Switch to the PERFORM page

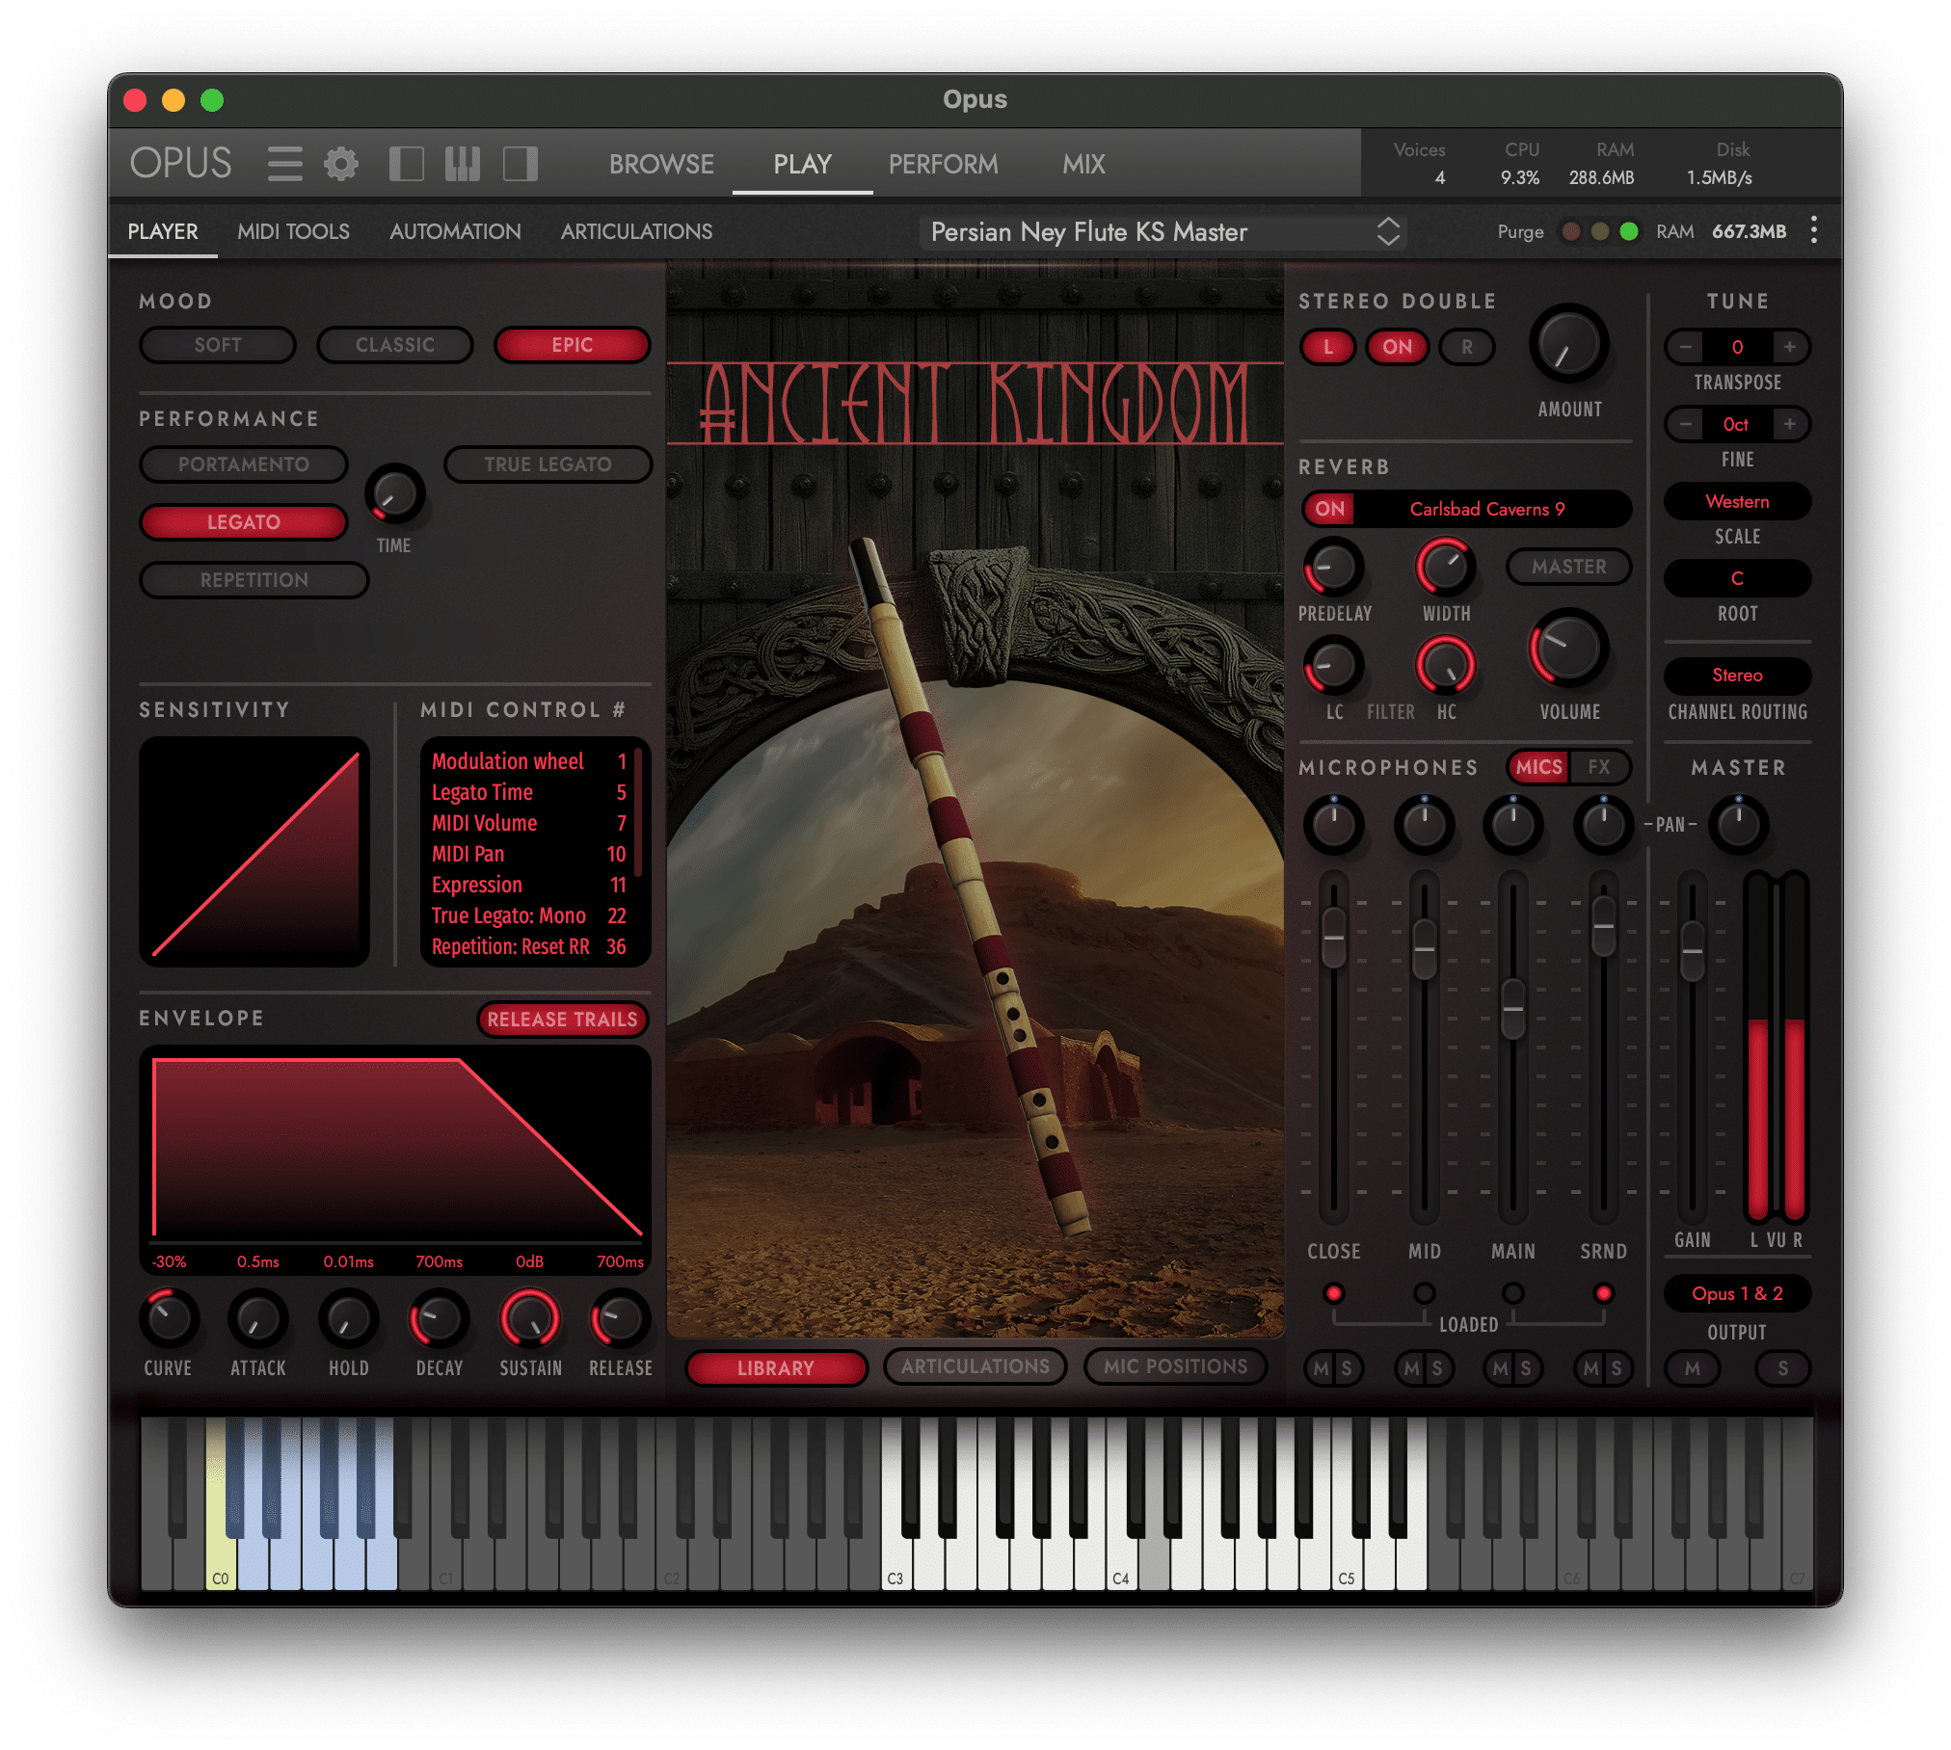tap(943, 164)
